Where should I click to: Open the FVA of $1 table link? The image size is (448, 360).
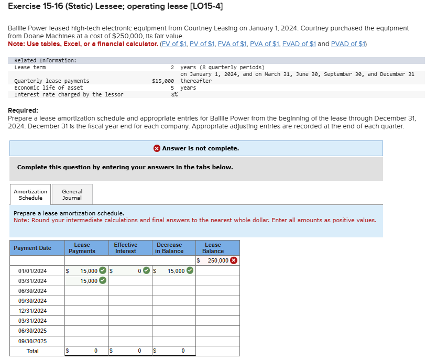[x=232, y=43]
